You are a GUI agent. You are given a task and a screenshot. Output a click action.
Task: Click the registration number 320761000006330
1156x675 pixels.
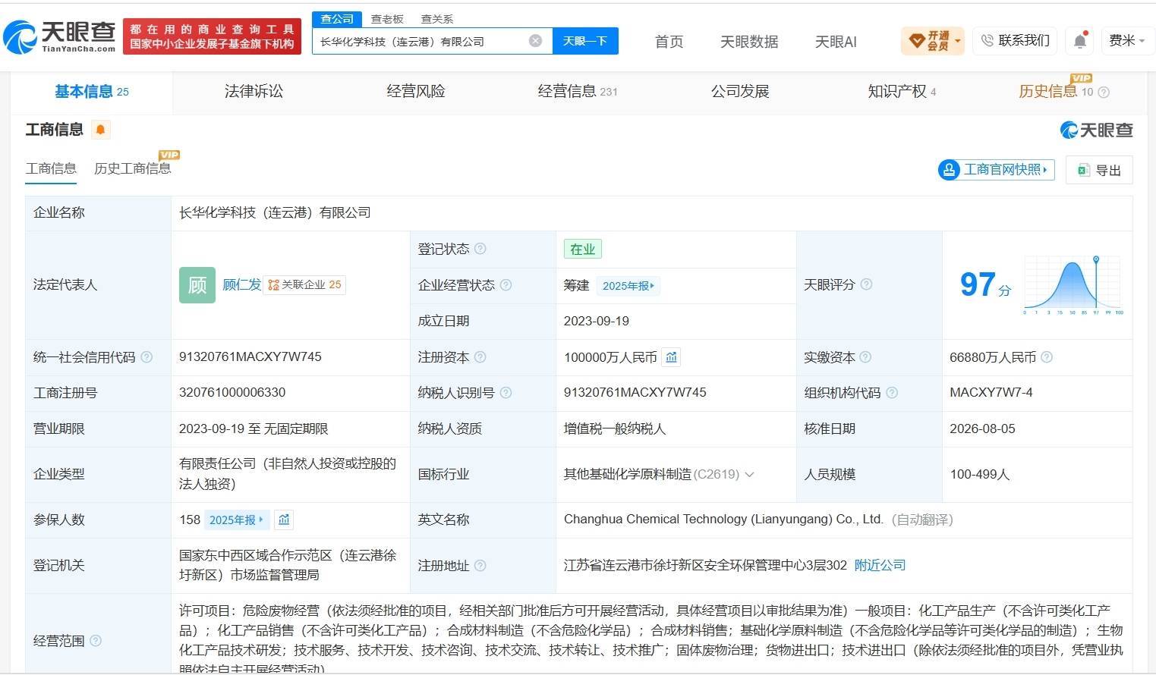pos(232,392)
